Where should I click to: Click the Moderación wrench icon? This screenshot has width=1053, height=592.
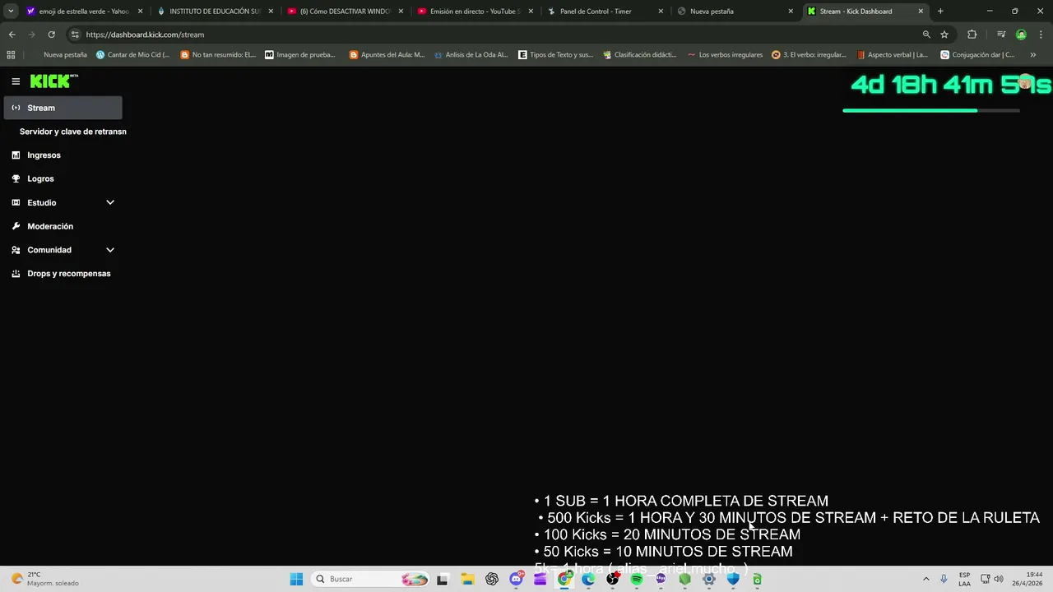click(x=16, y=226)
